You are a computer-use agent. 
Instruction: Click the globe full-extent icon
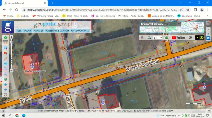coord(5,79)
